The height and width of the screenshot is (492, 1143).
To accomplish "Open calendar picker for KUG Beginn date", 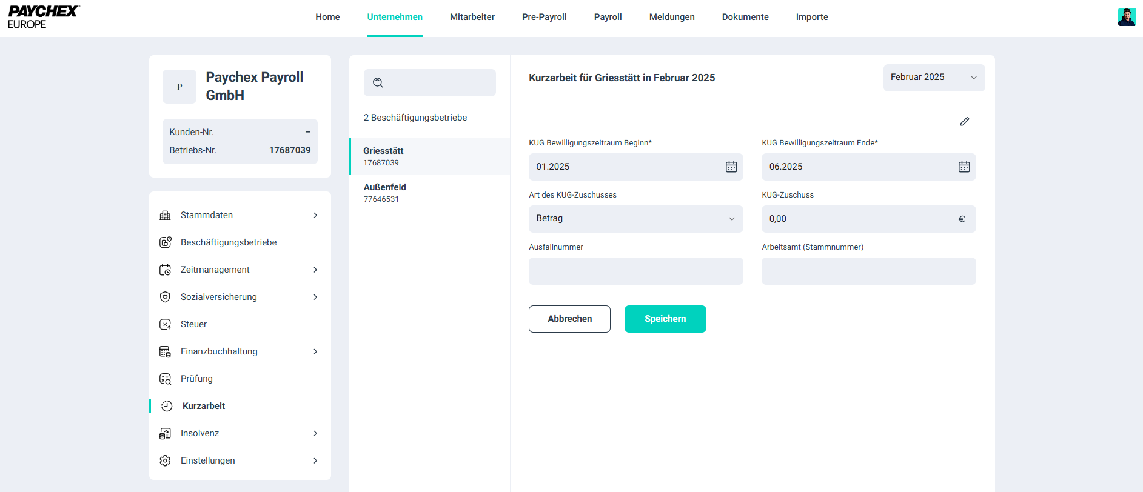I will coord(731,167).
